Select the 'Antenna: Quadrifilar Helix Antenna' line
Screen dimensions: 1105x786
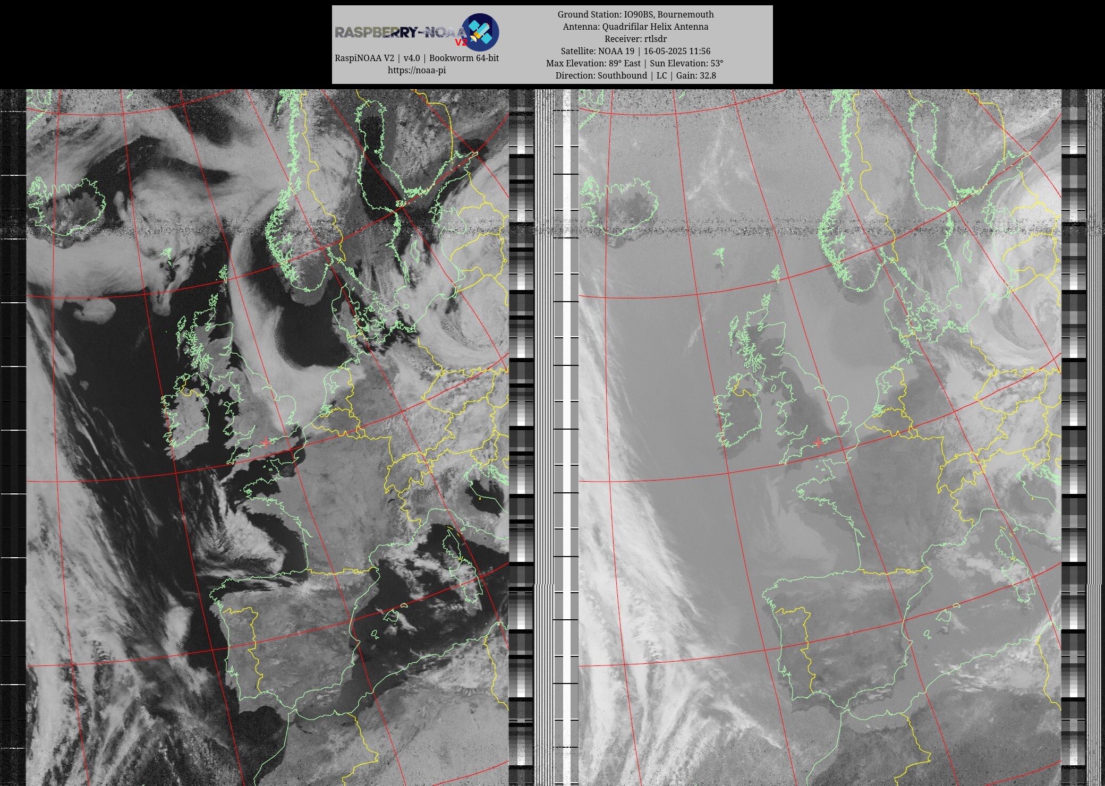(635, 27)
